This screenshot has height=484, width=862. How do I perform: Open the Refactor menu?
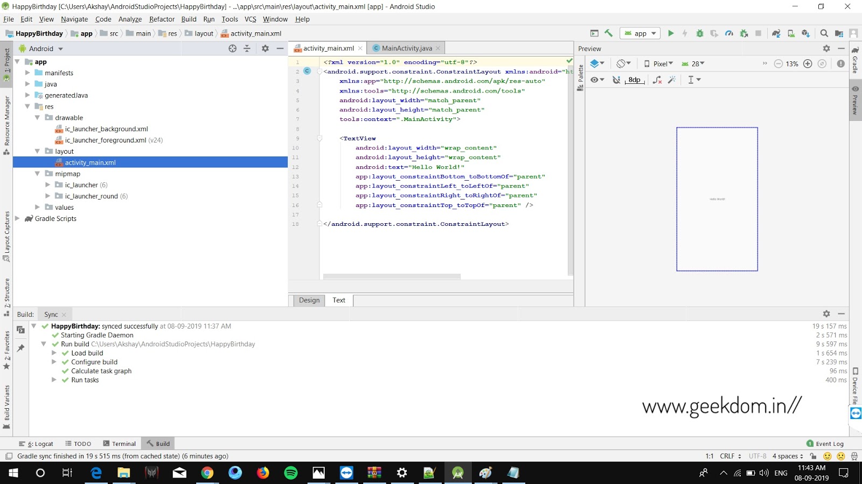[162, 19]
